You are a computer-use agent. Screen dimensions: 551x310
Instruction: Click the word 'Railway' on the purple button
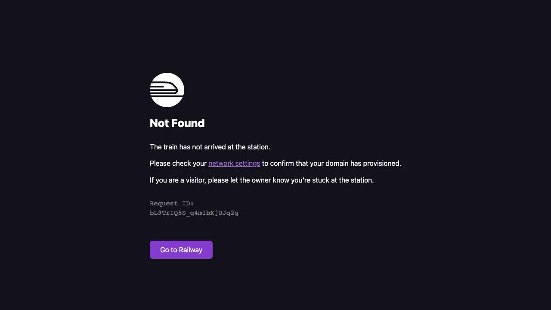191,250
